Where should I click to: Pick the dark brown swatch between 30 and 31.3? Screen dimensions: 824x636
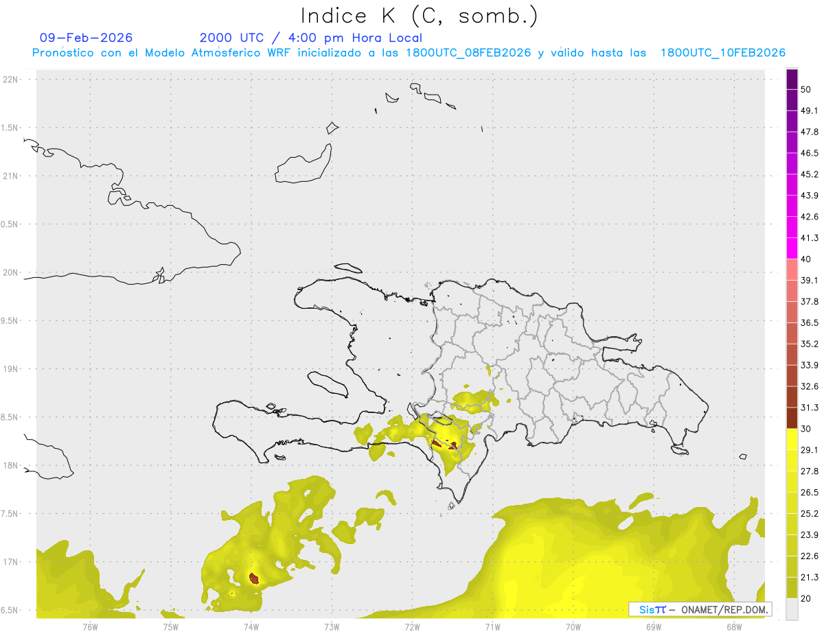tap(792, 418)
